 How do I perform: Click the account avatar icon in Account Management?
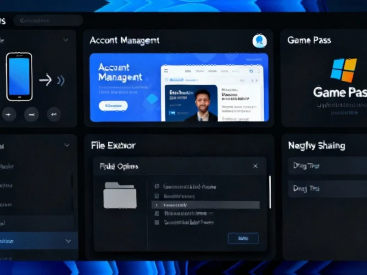pyautogui.click(x=260, y=41)
